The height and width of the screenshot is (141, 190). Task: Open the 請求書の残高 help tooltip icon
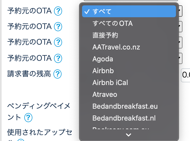click(x=57, y=74)
